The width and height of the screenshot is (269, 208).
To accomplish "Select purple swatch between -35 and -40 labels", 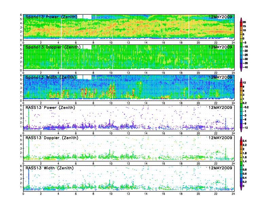I will pyautogui.click(x=241, y=65).
